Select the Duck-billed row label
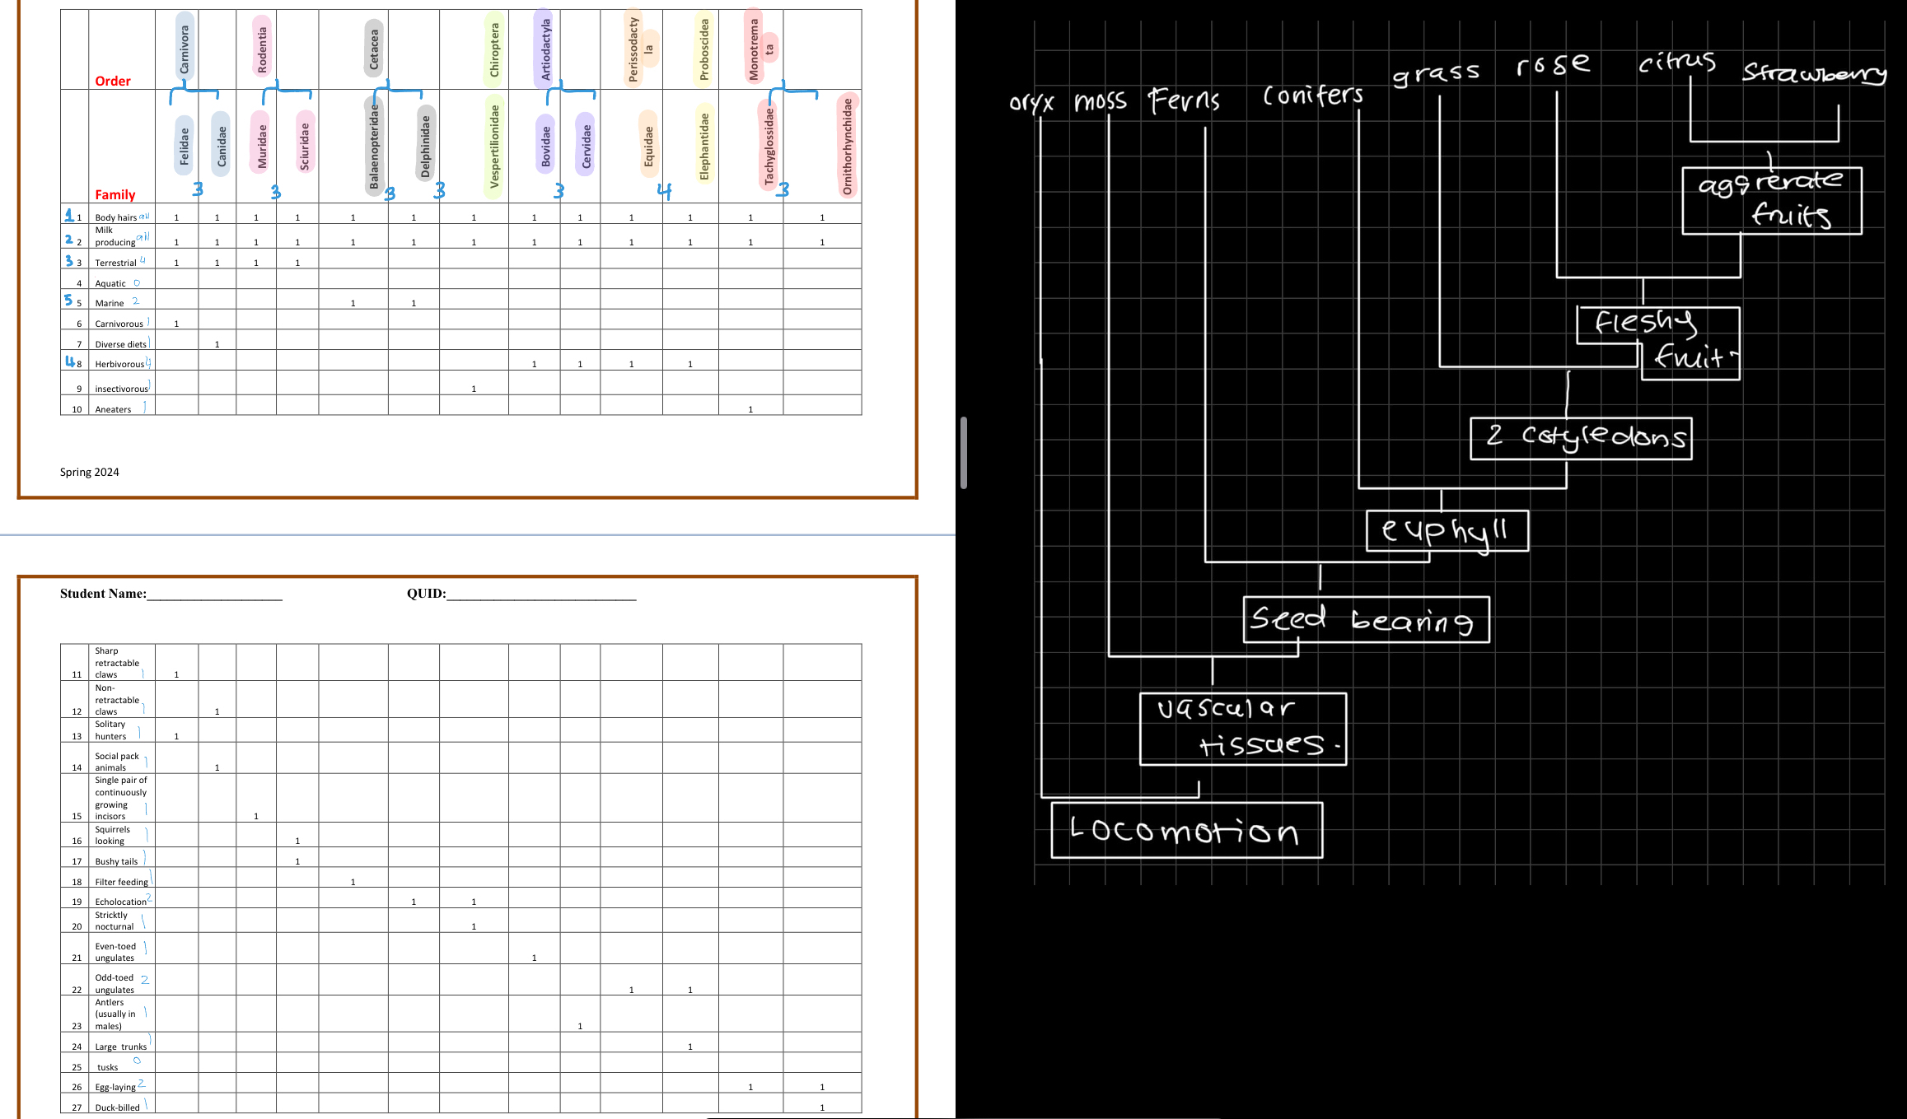This screenshot has height=1119, width=1907. click(115, 1107)
